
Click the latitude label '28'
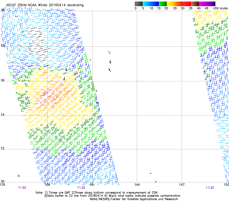pyautogui.click(x=2, y=46)
